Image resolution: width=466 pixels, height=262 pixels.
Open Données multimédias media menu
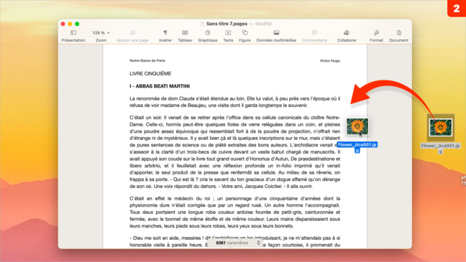(x=276, y=36)
